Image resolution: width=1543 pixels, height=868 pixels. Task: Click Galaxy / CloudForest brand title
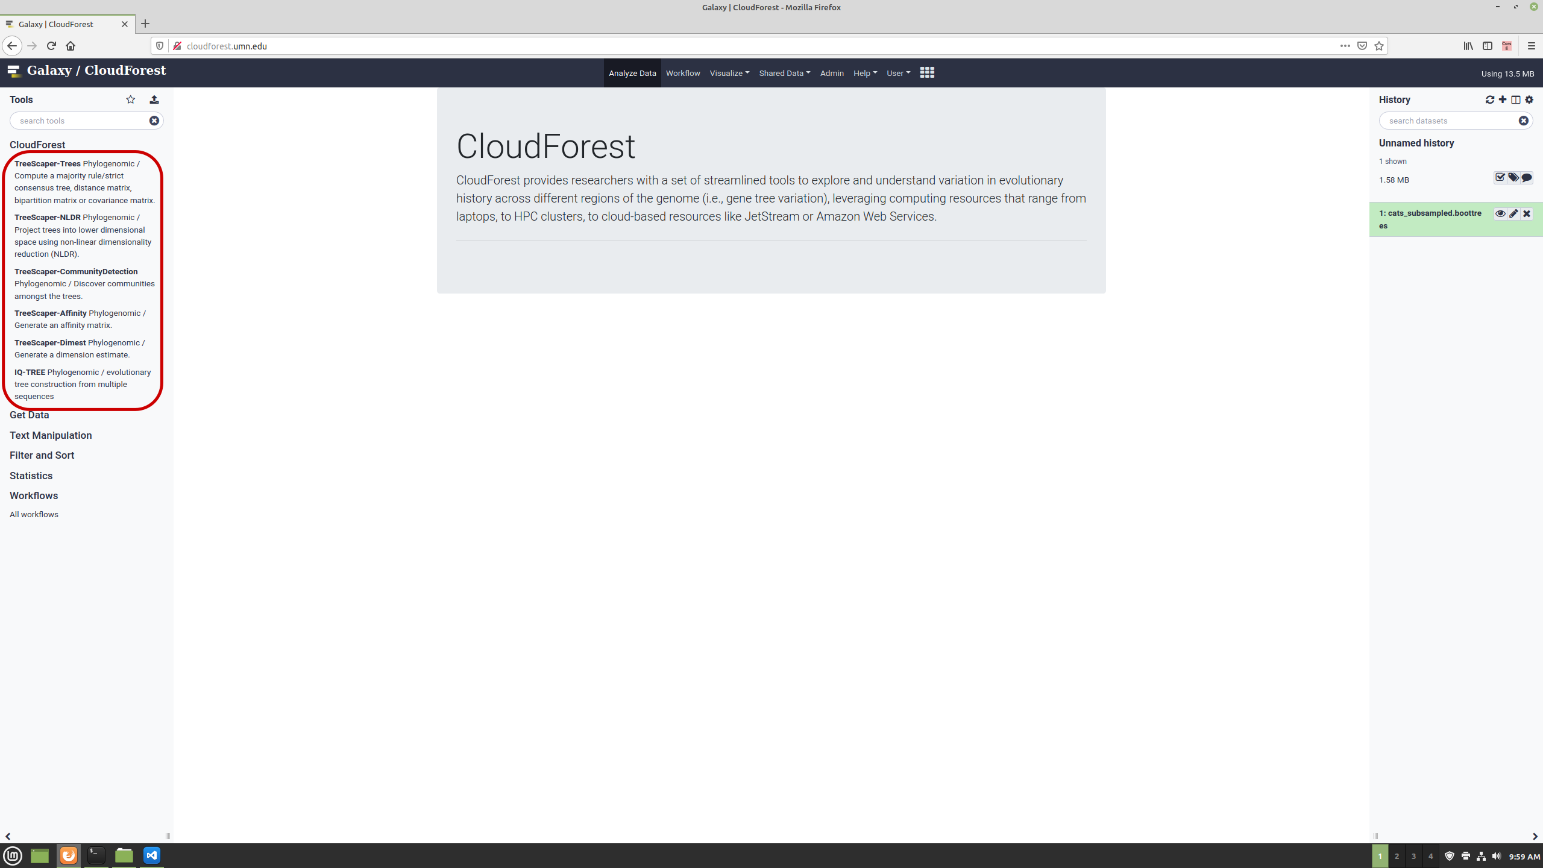(96, 71)
